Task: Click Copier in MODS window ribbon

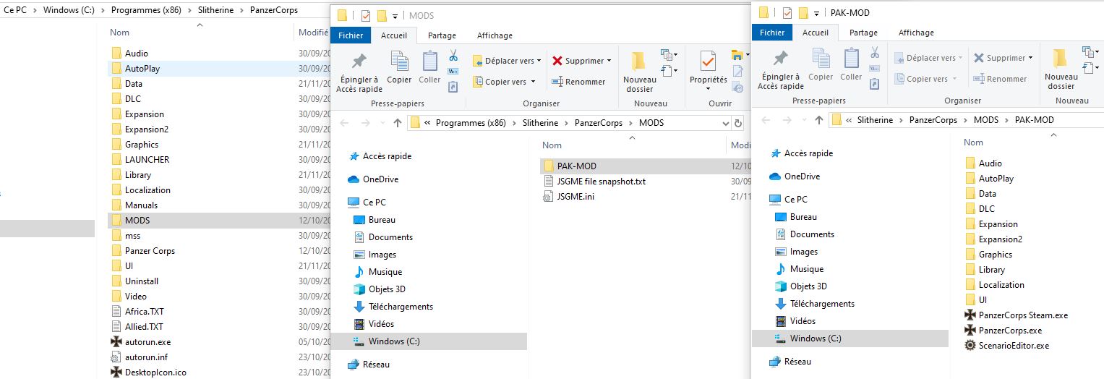Action: coord(399,68)
